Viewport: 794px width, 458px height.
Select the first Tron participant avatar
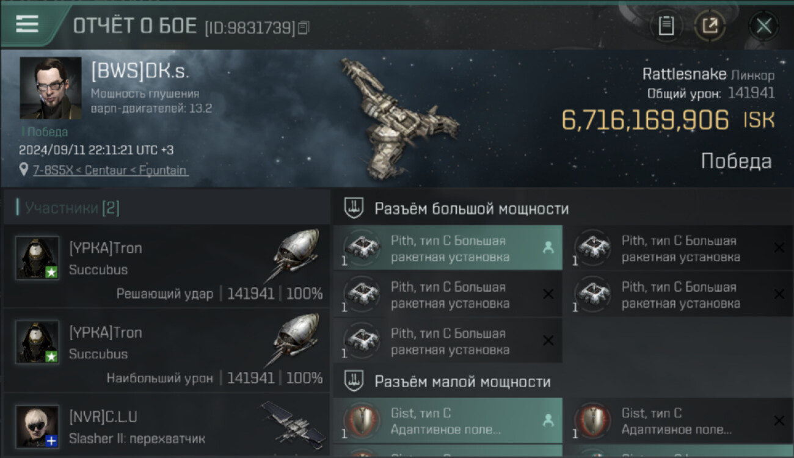[x=37, y=258]
